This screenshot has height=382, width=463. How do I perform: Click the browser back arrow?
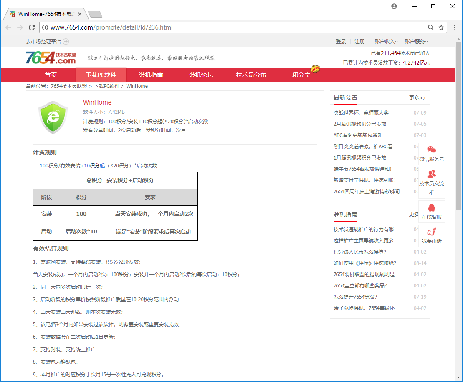(8, 27)
